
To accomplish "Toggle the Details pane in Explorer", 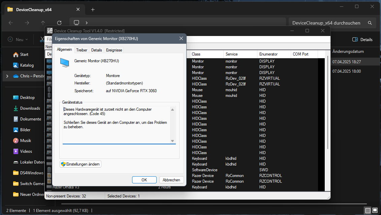I will 362,40.
